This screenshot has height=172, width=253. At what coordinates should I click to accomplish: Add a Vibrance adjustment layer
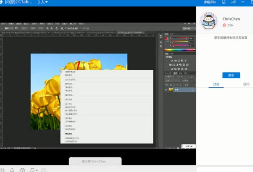click(x=186, y=61)
